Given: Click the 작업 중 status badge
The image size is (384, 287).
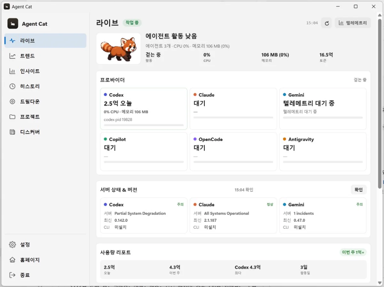Looking at the screenshot, I should (132, 23).
